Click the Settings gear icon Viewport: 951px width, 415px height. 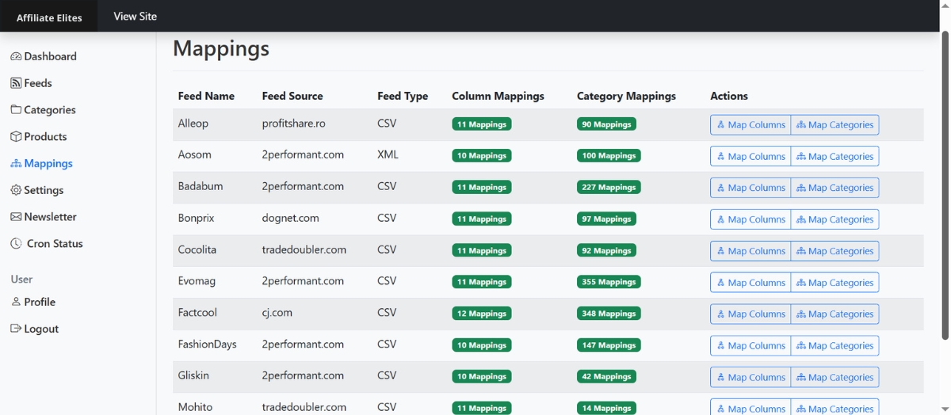[x=16, y=190]
